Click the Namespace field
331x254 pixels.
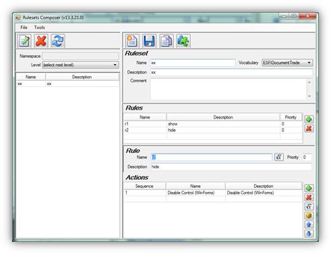pyautogui.click(x=80, y=56)
